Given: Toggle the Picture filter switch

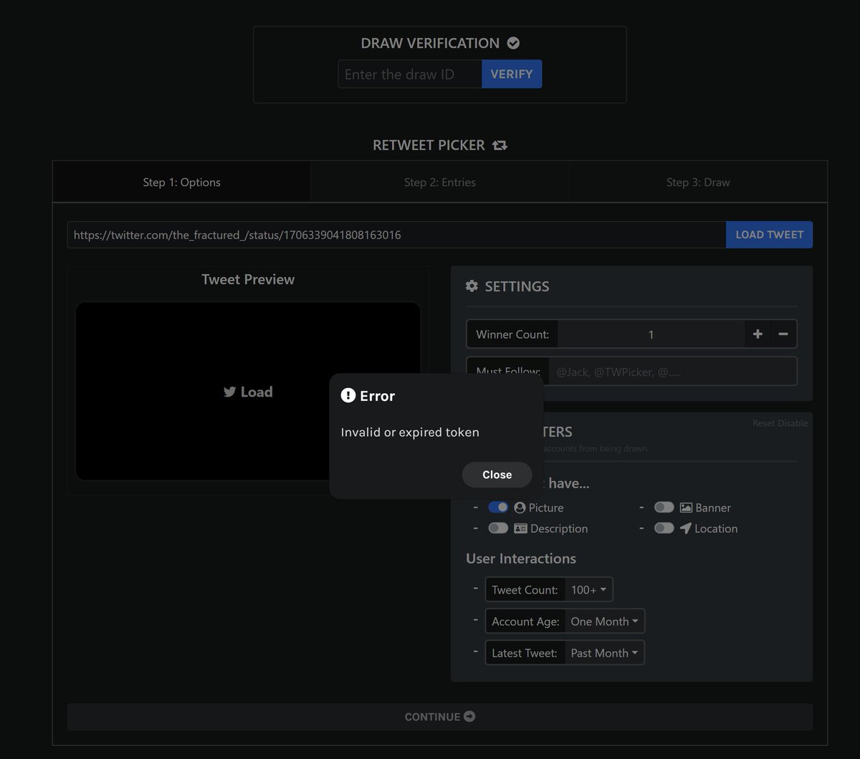Looking at the screenshot, I should [x=498, y=507].
